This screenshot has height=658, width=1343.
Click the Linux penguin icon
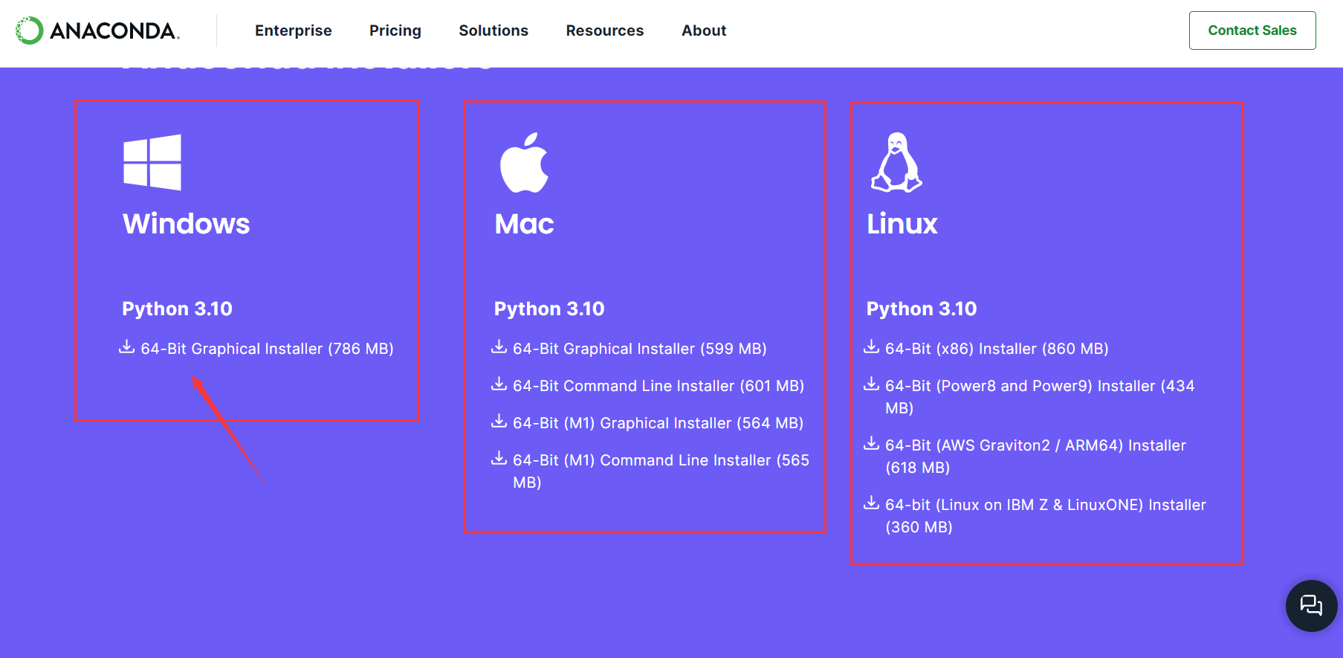pos(896,162)
